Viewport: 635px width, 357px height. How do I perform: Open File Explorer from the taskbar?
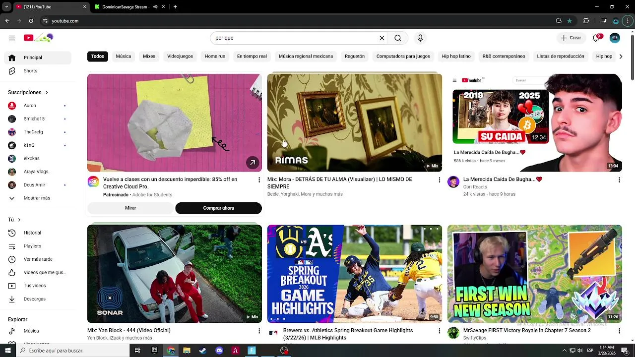[x=187, y=351]
